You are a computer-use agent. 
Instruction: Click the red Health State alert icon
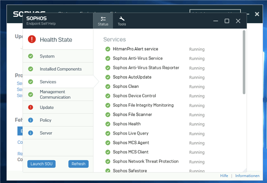(32, 39)
